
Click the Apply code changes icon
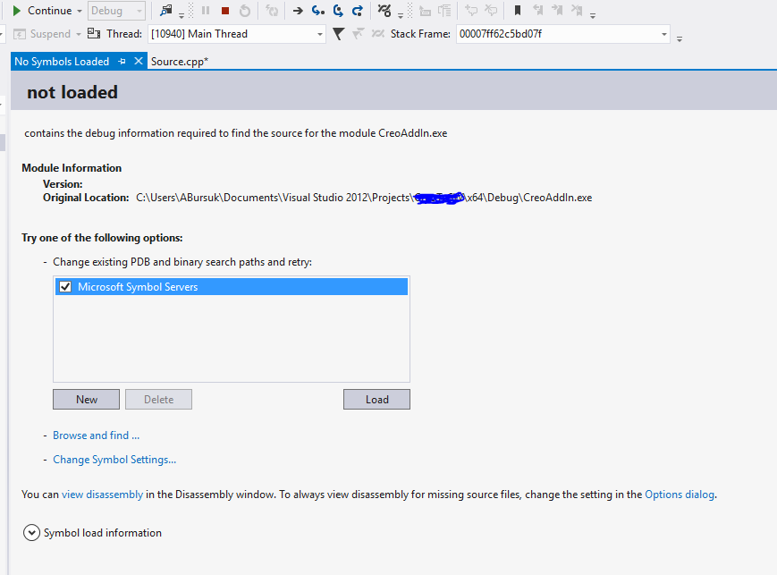(x=272, y=11)
